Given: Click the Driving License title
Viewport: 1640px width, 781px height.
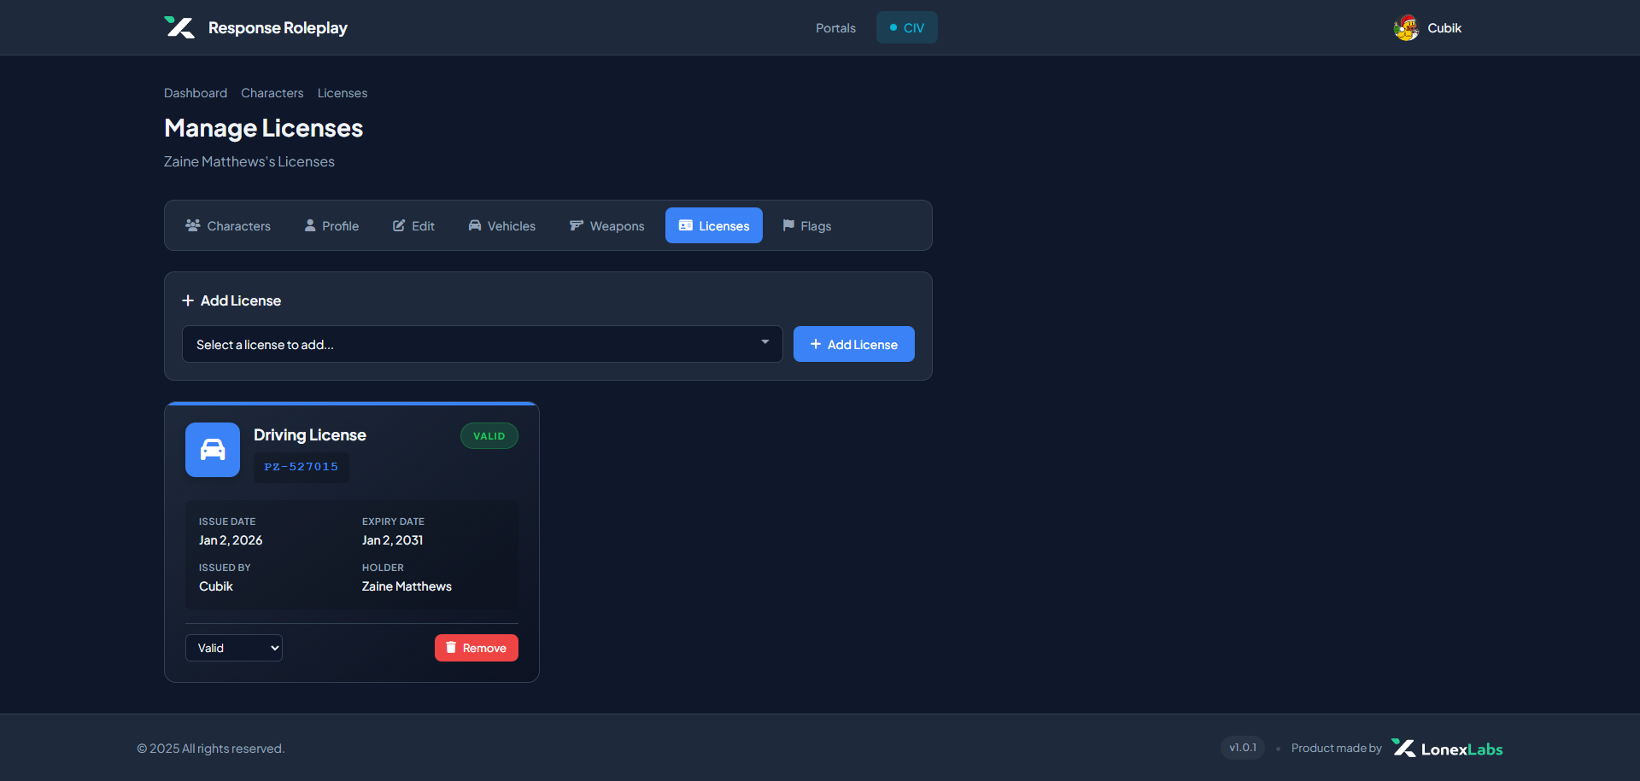Looking at the screenshot, I should point(310,434).
